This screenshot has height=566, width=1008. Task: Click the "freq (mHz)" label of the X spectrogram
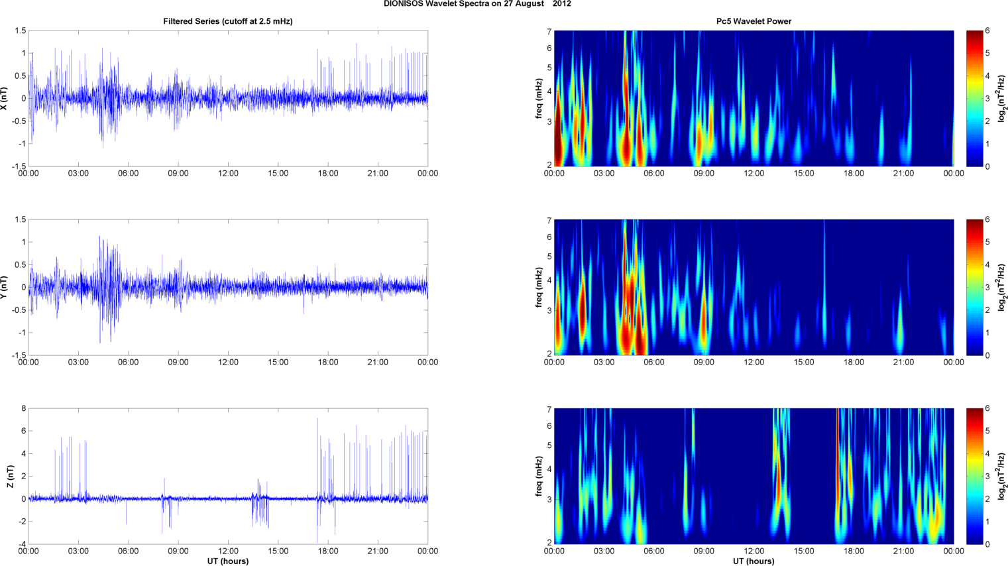coord(539,99)
